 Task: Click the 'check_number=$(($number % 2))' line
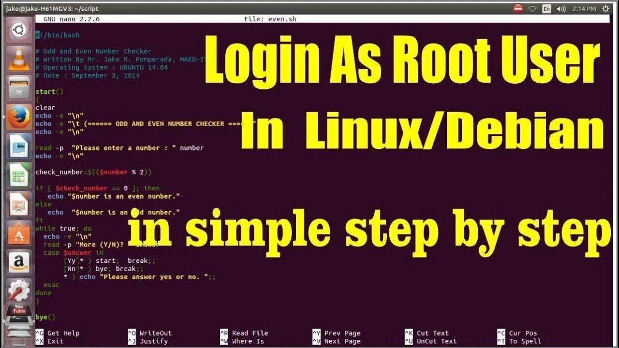coord(93,172)
